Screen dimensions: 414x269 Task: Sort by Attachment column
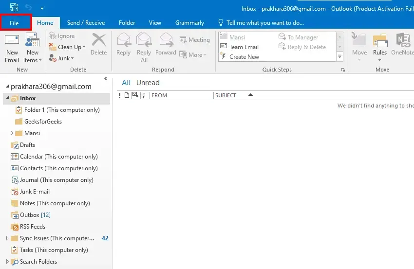click(x=143, y=95)
